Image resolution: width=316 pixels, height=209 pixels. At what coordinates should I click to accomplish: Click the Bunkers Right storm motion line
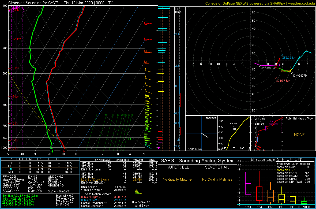tap(104, 197)
